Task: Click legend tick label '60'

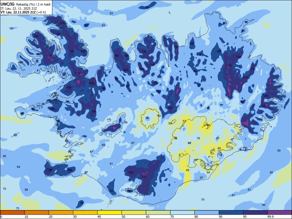Action: click(148, 217)
